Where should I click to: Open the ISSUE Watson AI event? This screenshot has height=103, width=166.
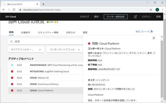coord(46,78)
